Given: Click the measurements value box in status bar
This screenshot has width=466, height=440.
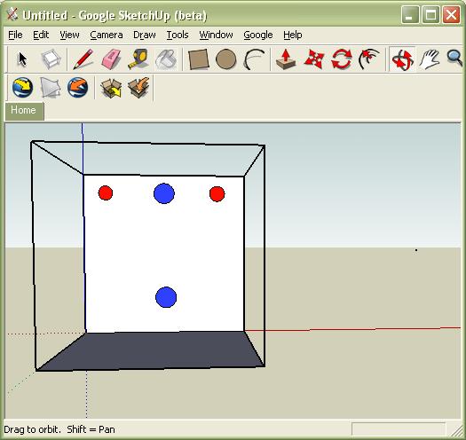Looking at the screenshot, I should pyautogui.click(x=399, y=428).
